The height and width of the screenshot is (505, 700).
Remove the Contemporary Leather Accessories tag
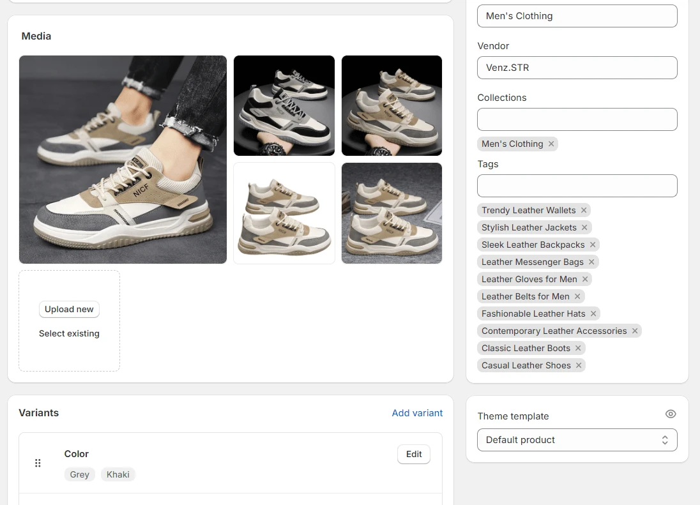pyautogui.click(x=635, y=331)
